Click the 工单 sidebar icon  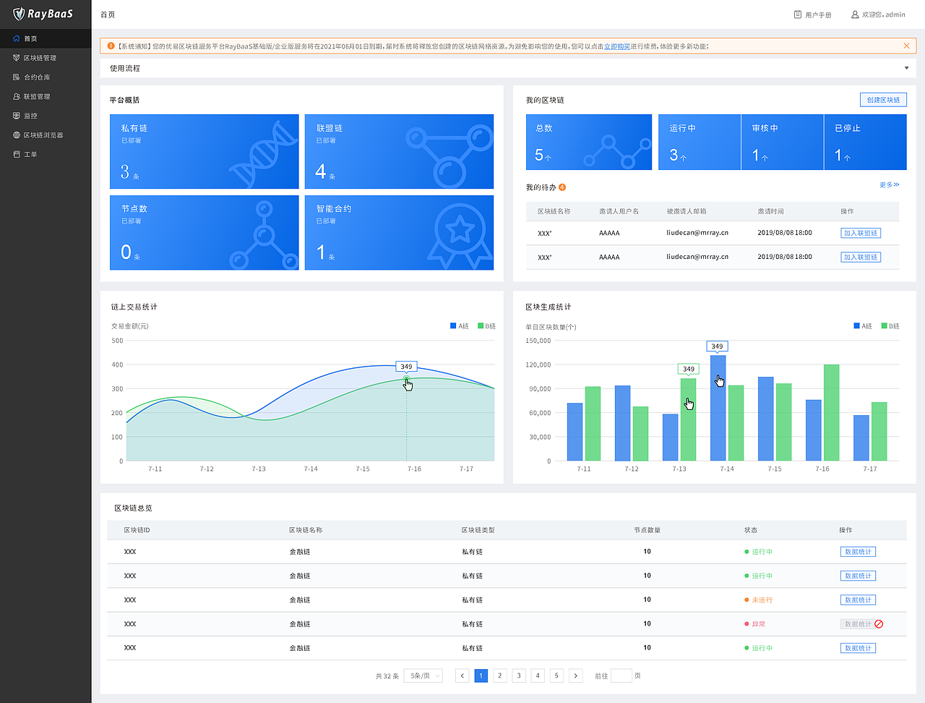coord(17,154)
